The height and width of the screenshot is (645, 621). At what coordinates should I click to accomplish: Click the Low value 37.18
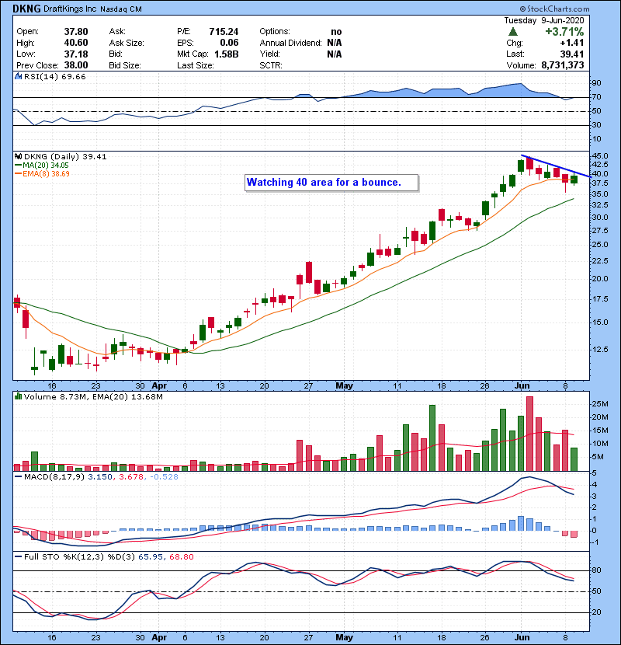pyautogui.click(x=76, y=54)
